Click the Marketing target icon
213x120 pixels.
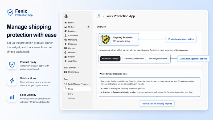point(65,40)
